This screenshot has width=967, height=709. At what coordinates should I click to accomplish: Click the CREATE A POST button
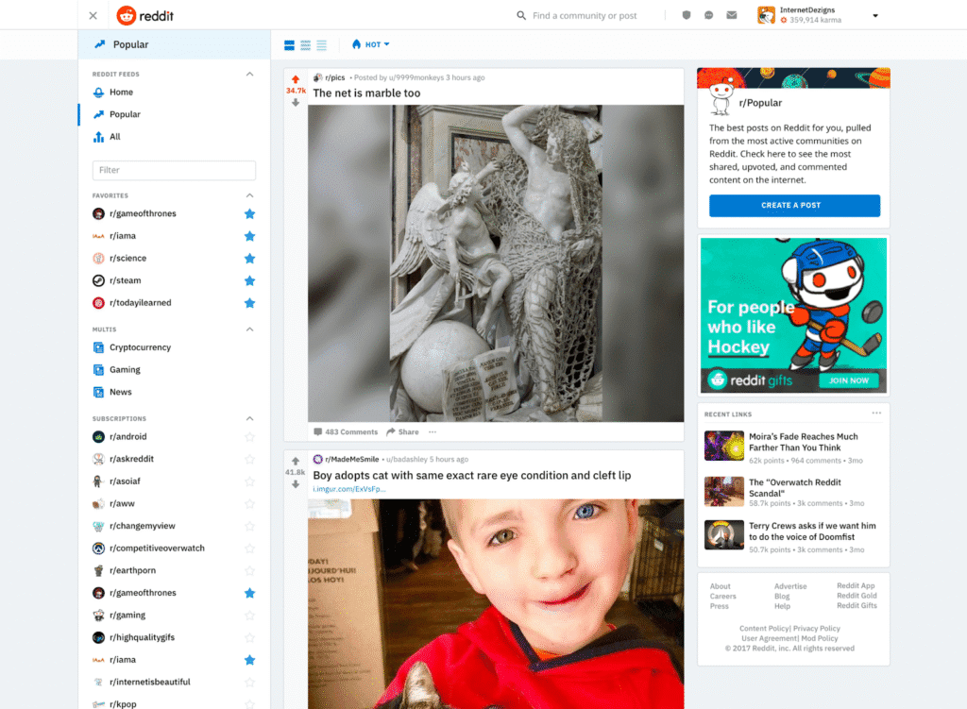coord(793,205)
